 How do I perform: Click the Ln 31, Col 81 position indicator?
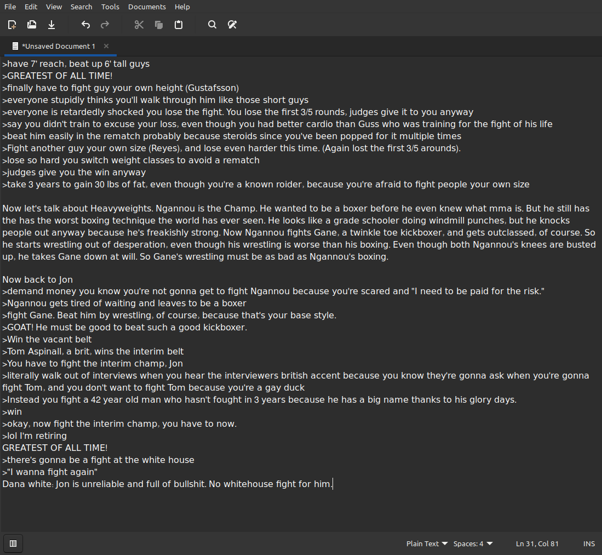(537, 543)
